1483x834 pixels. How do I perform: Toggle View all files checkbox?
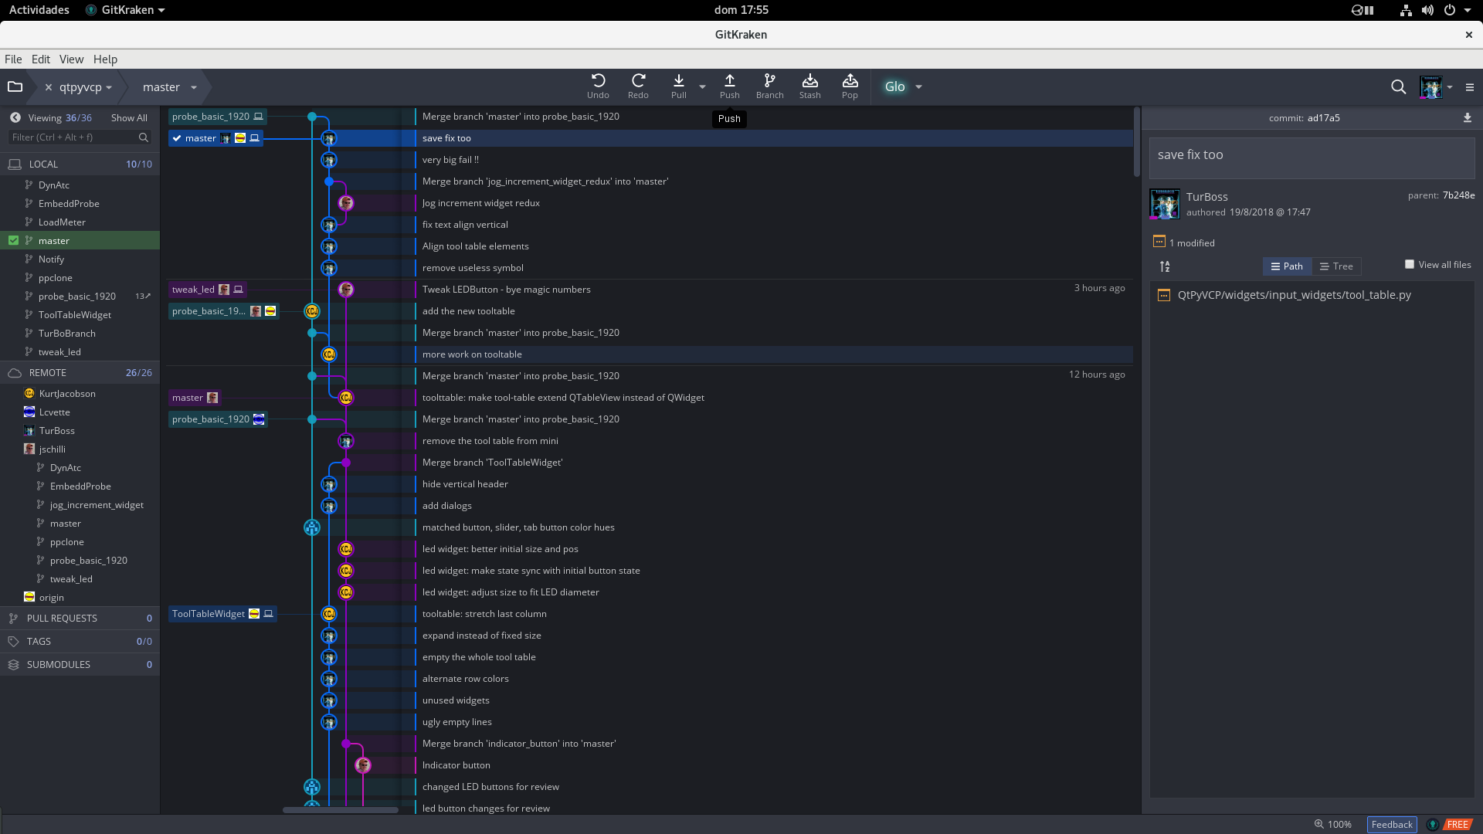click(x=1409, y=264)
